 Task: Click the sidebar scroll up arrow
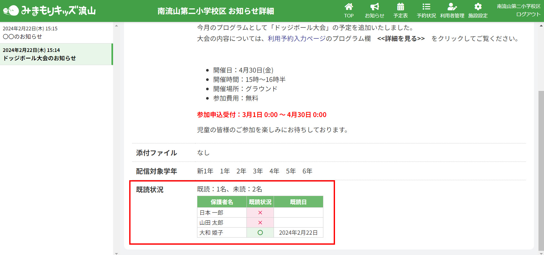pyautogui.click(x=116, y=25)
